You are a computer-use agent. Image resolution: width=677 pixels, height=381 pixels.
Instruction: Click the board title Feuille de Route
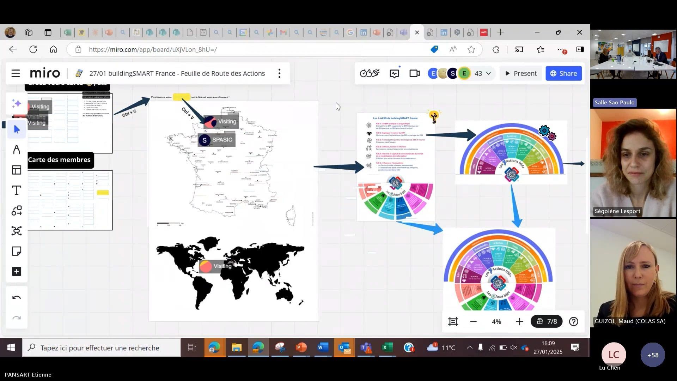pyautogui.click(x=176, y=73)
